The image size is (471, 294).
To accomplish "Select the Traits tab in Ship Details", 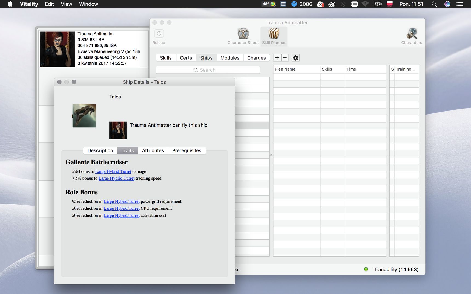I will (128, 150).
